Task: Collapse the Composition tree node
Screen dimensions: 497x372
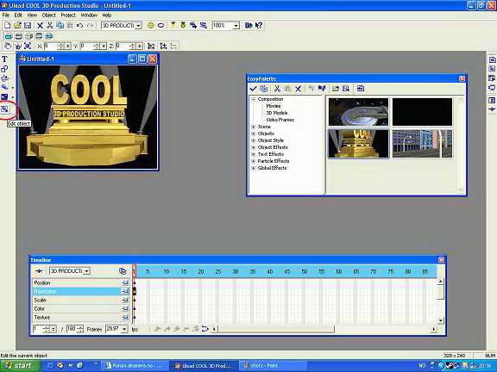Action: (254, 99)
